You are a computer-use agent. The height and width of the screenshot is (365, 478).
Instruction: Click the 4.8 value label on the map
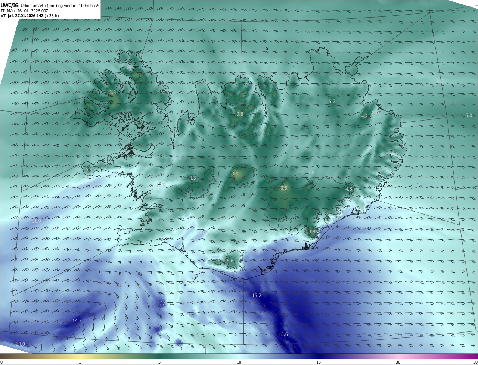(x=349, y=189)
